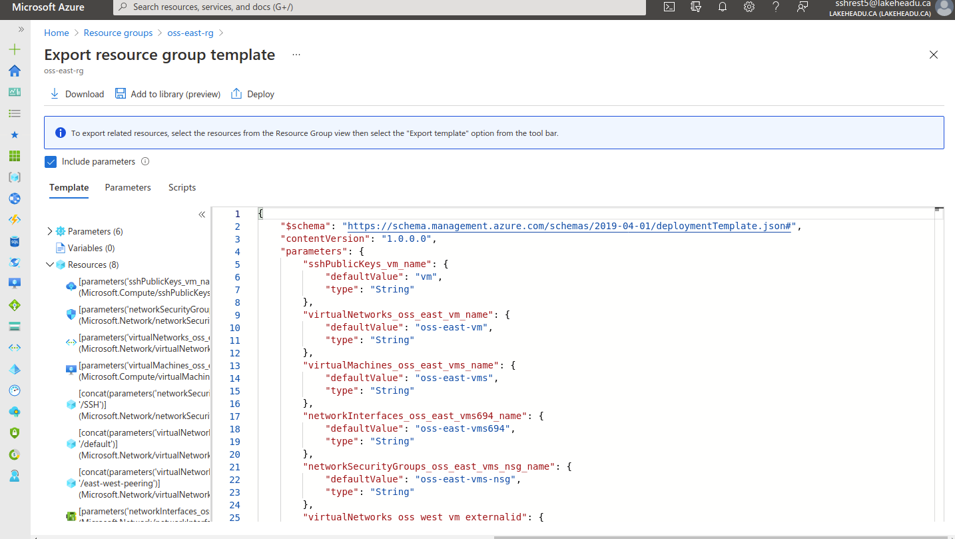The image size is (955, 539).
Task: Open Cloud Shell from the top bar
Action: [669, 7]
